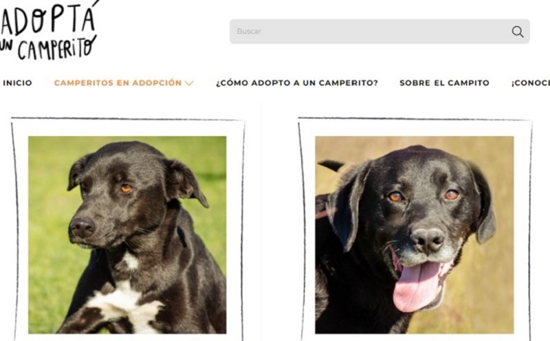Open photo of dog with white chest
The image size is (550, 341).
[x=127, y=234]
